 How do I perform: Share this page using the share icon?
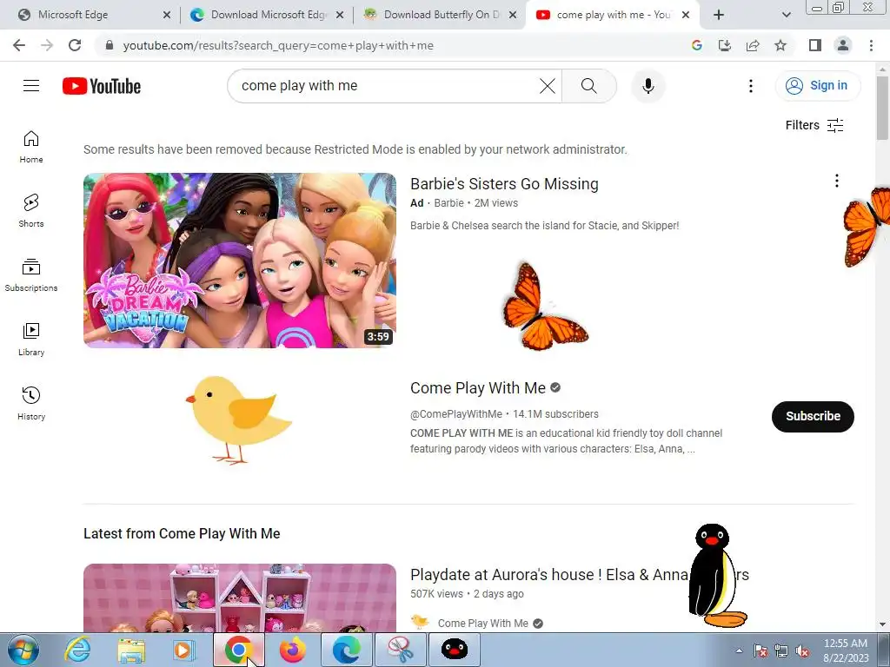[753, 45]
